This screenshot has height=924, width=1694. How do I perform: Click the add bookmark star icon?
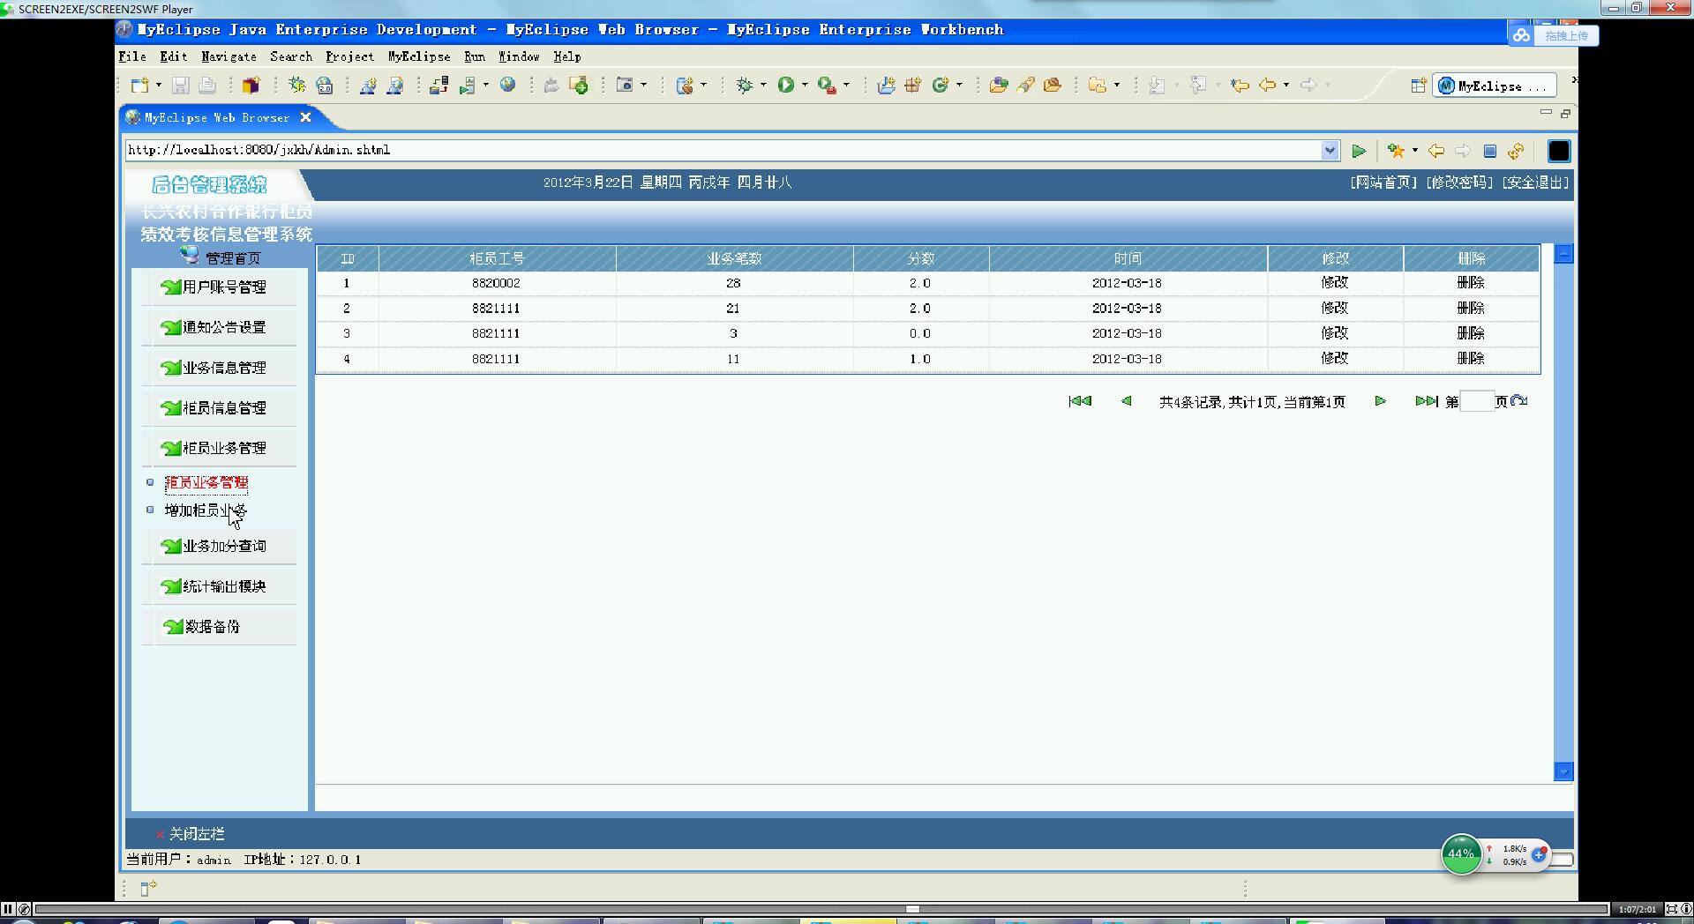tap(1396, 151)
